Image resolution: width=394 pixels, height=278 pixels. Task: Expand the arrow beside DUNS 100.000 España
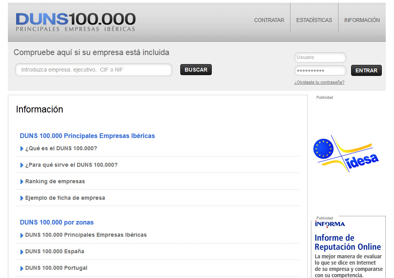(x=22, y=252)
